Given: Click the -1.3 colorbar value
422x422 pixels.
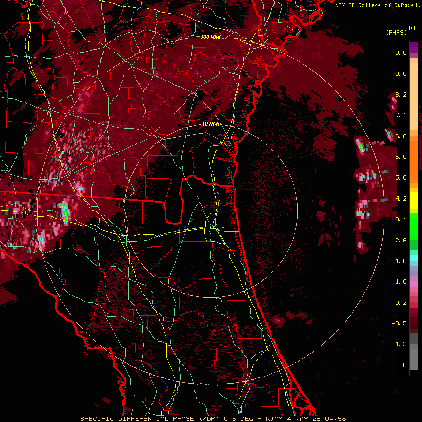Looking at the screenshot, I should (x=399, y=344).
